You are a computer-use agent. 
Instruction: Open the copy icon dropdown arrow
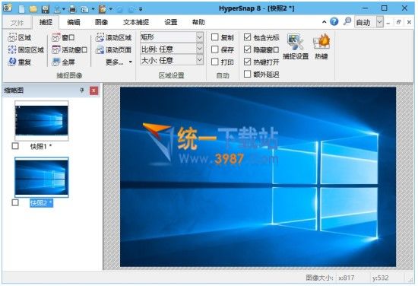click(93, 9)
